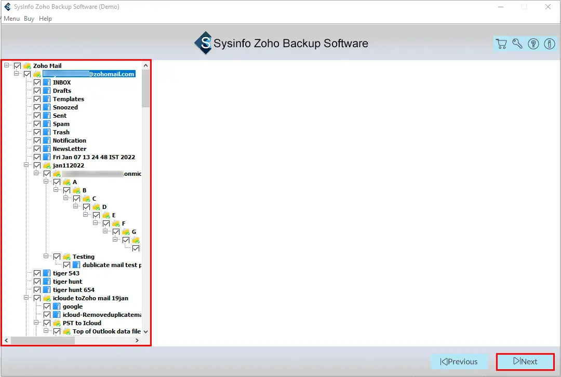Screen dimensions: 561x377
Task: Collapse the zohomail.com account node
Action: pos(16,73)
